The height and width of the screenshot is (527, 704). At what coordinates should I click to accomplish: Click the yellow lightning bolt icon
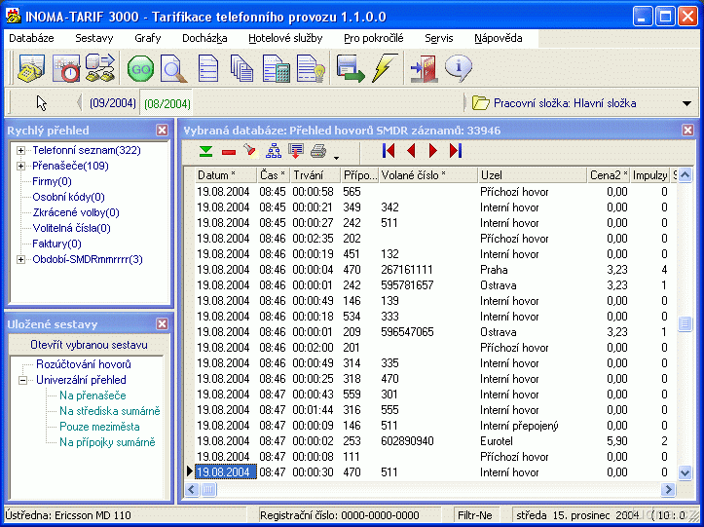tap(384, 68)
